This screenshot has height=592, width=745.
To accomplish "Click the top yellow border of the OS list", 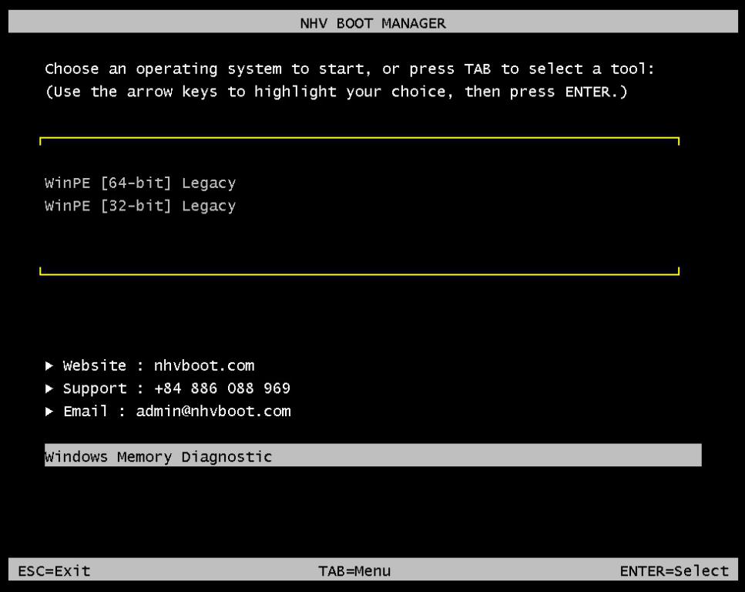I will tap(359, 139).
